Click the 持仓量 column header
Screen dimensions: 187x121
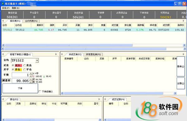click(x=125, y=25)
